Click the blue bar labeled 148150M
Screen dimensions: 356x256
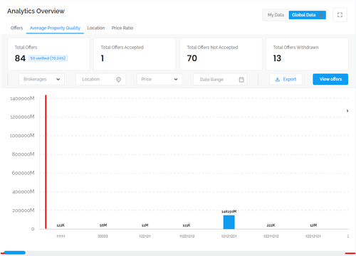tap(229, 222)
